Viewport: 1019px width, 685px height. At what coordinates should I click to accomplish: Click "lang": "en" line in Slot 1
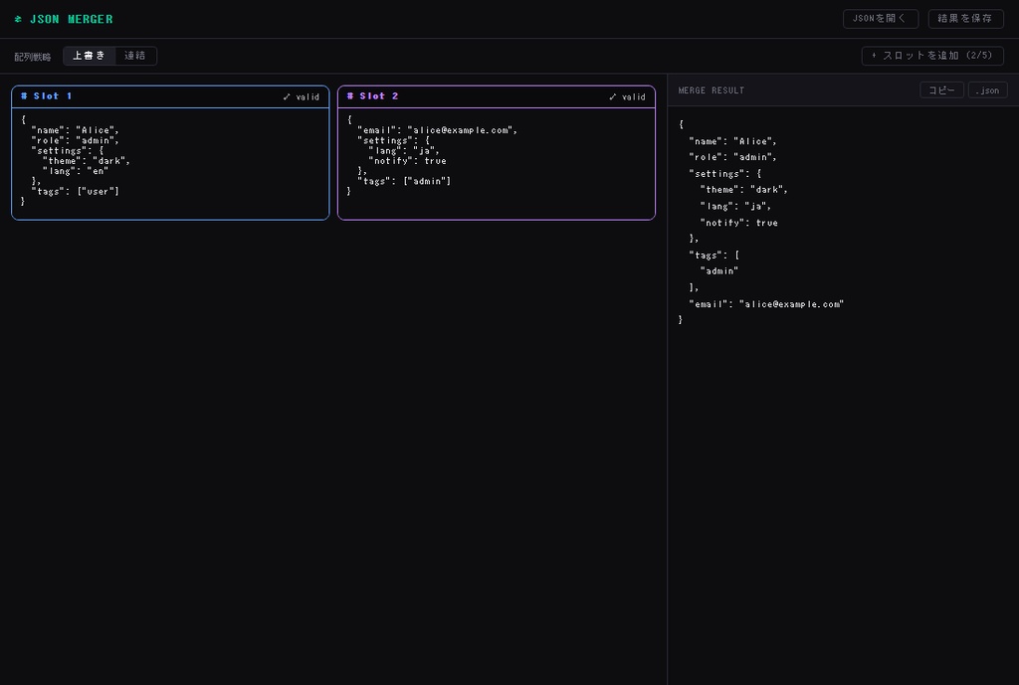(x=76, y=171)
